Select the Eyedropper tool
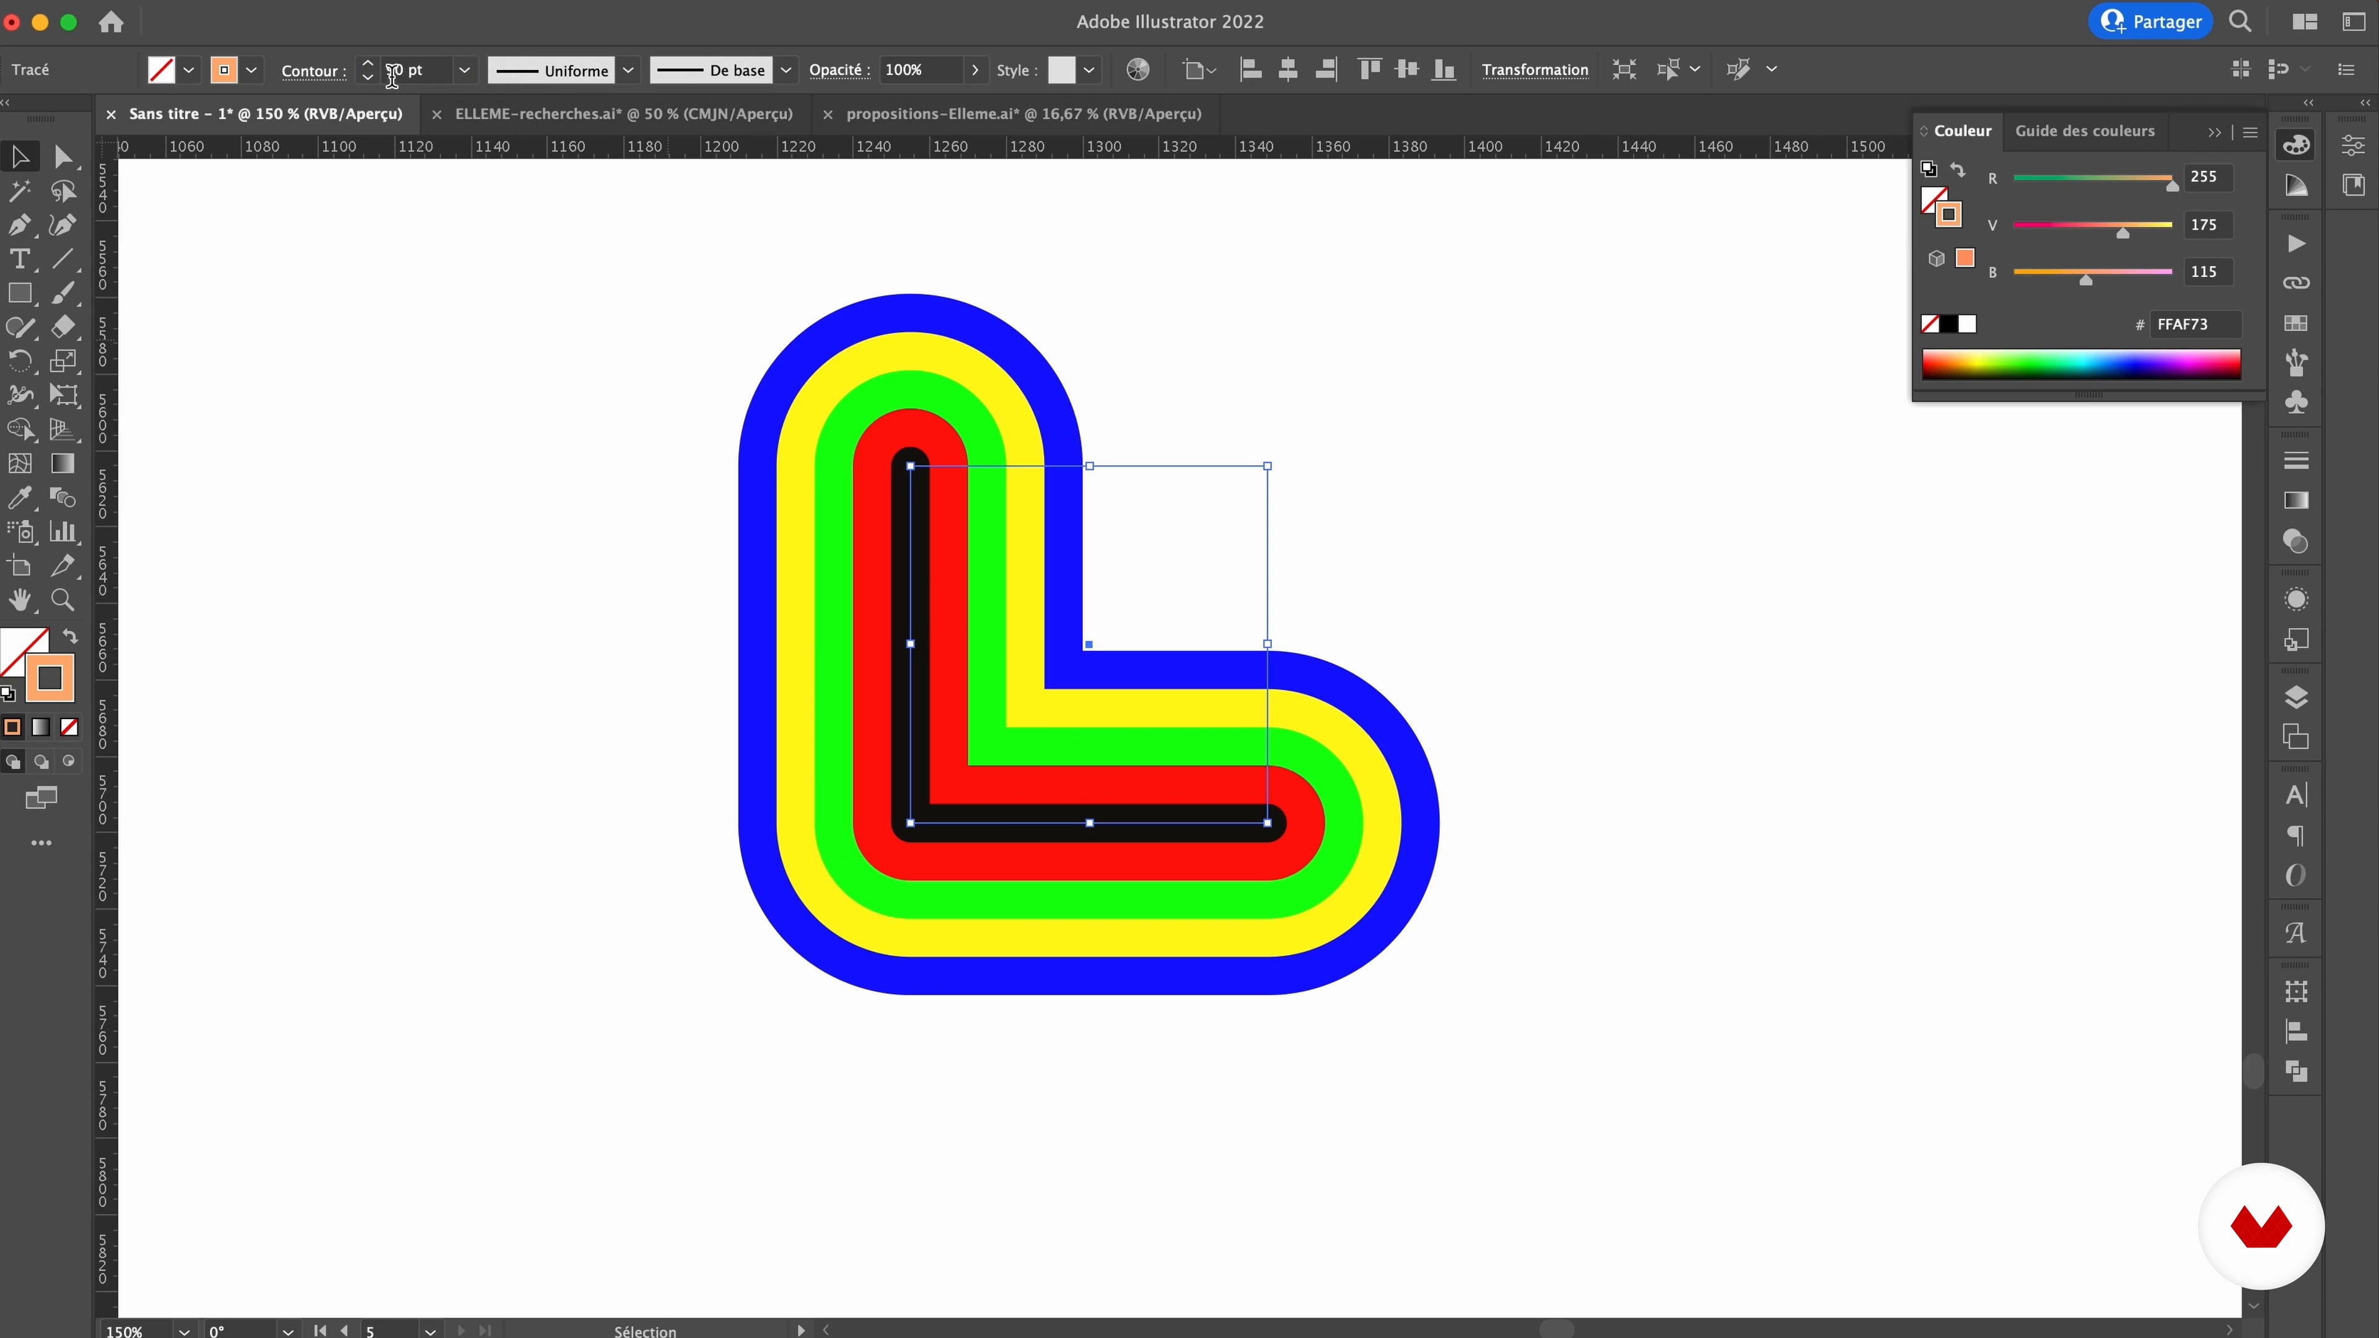2379x1338 pixels. click(x=19, y=497)
